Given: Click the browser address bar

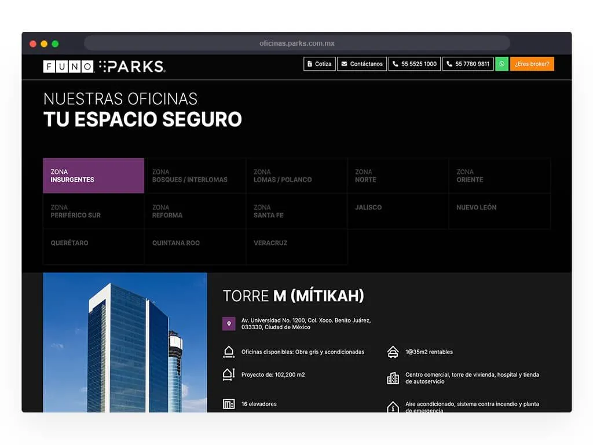Looking at the screenshot, I should pos(296,42).
